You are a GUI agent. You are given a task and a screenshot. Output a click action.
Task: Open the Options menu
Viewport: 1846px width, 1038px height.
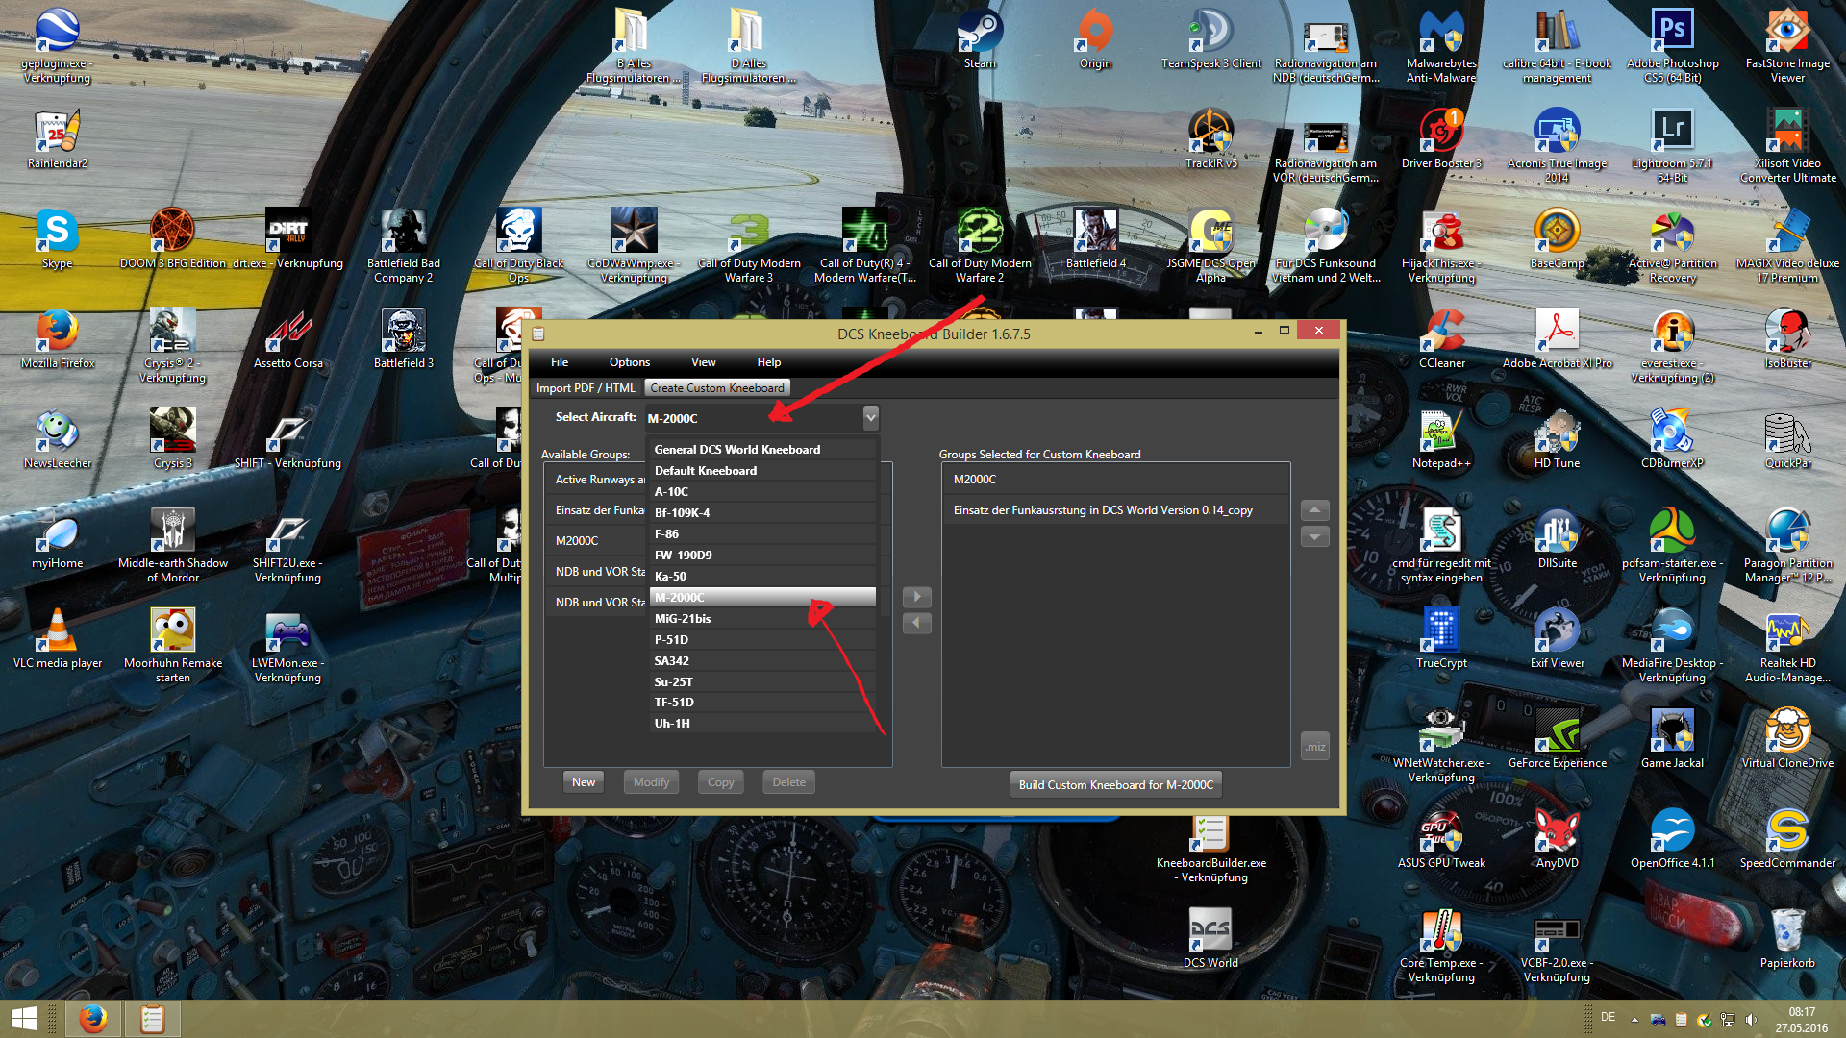(x=630, y=362)
